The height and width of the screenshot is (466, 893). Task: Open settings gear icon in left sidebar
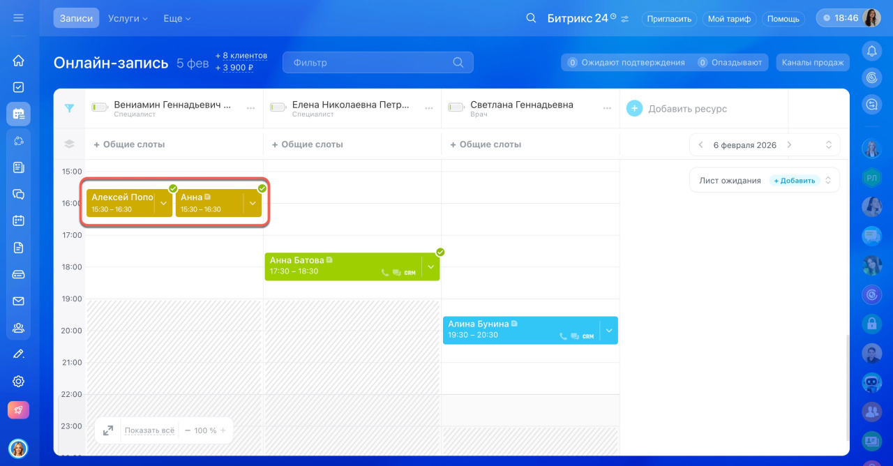[x=19, y=381]
